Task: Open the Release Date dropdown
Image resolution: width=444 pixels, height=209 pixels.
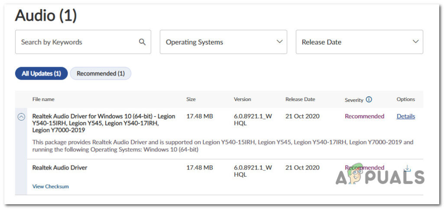Action: [359, 42]
